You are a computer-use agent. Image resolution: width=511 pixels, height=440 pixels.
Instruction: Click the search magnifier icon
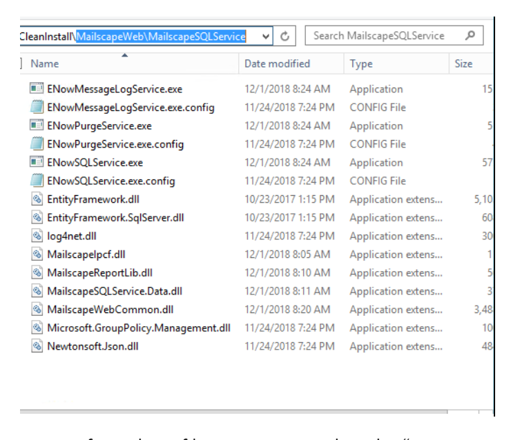pyautogui.click(x=470, y=35)
